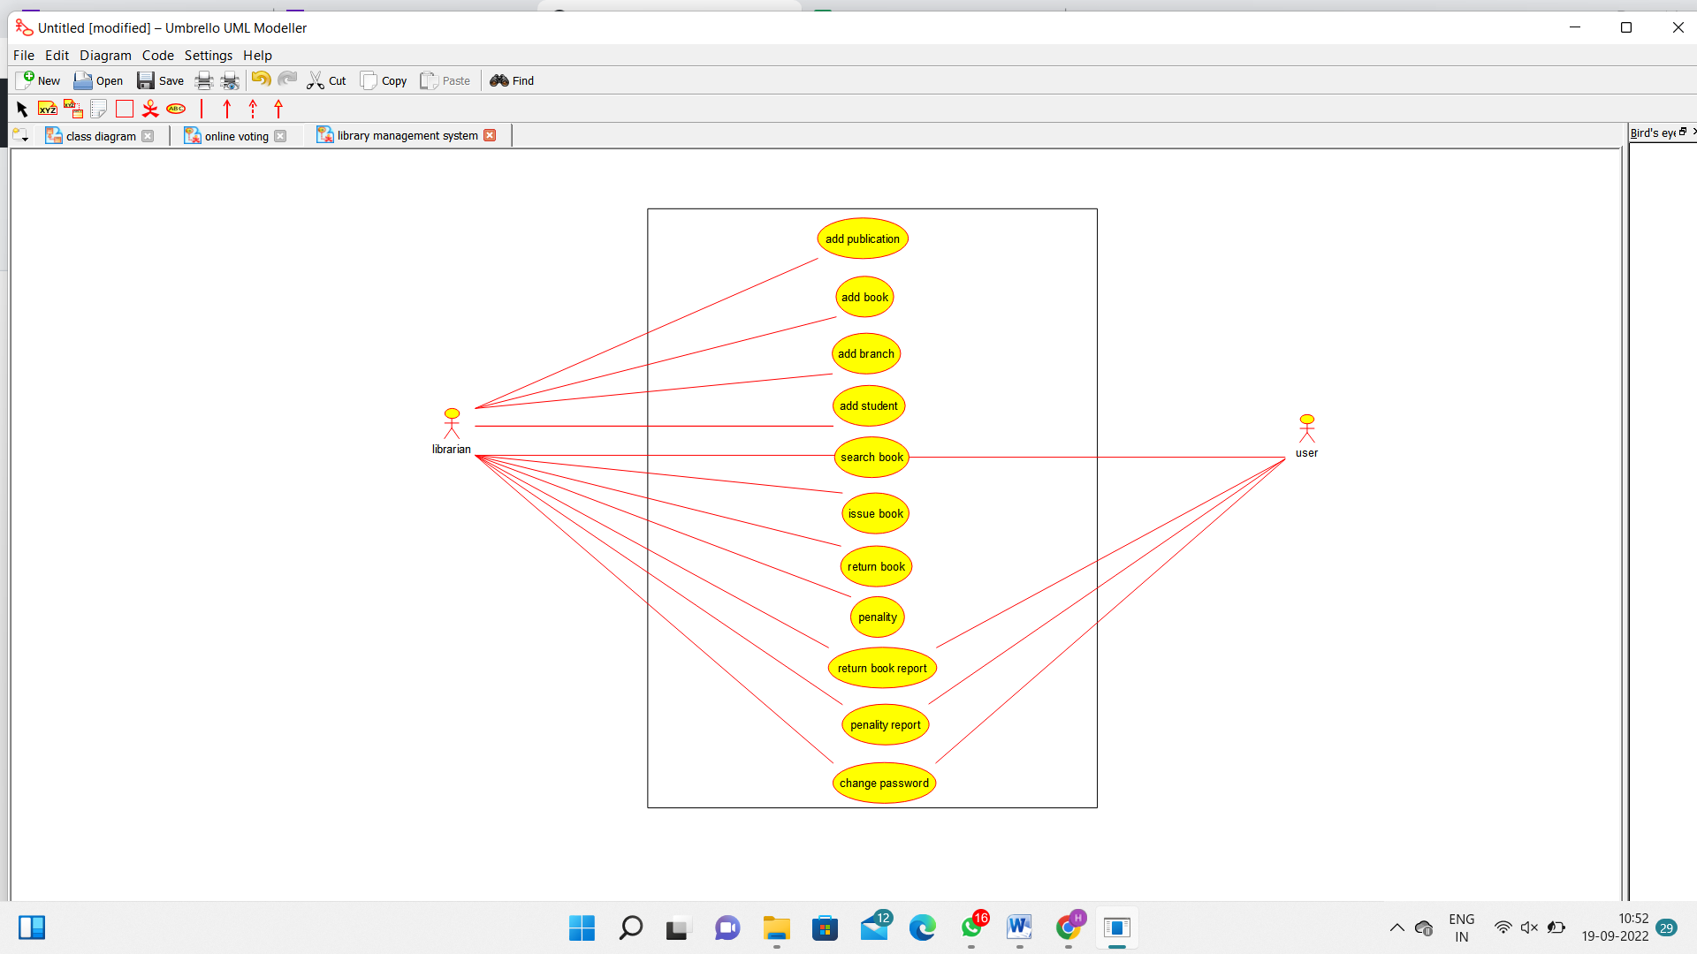
Task: Select the yellow search book use case
Action: 871,458
